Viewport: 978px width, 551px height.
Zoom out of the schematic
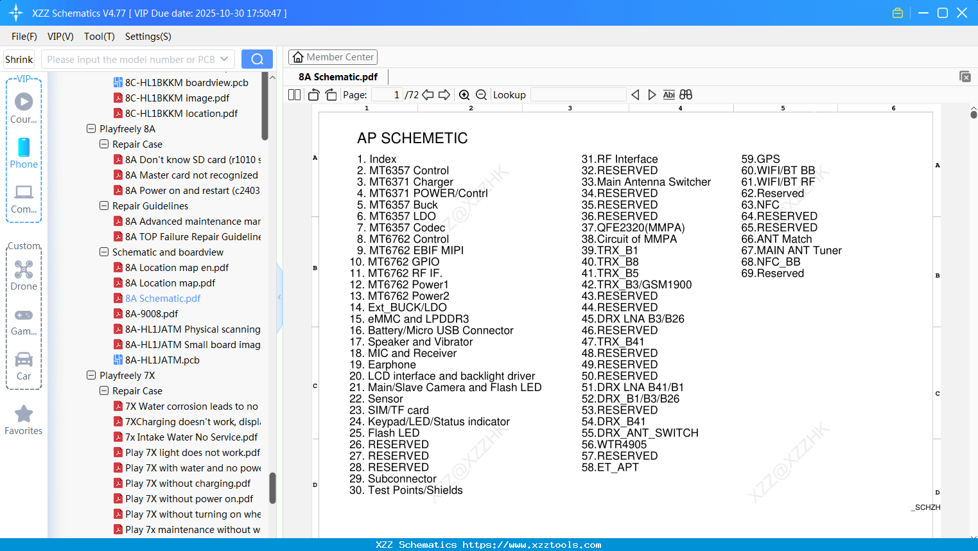tap(481, 95)
